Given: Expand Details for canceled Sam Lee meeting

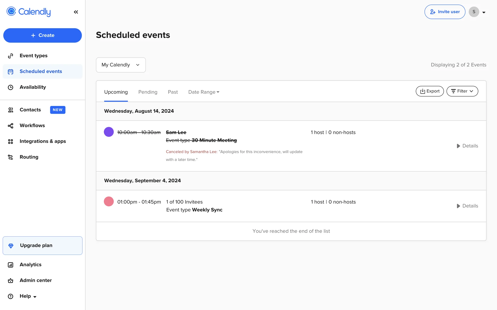Looking at the screenshot, I should pyautogui.click(x=467, y=146).
